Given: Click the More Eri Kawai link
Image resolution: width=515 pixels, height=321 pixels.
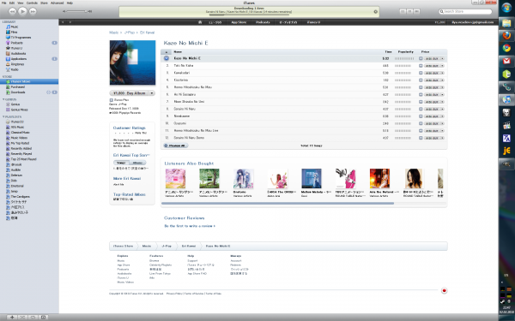Looking at the screenshot, I should [127, 179].
